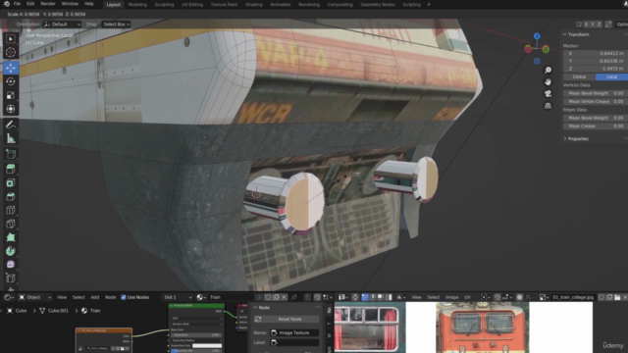This screenshot has width=628, height=353.
Task: Select the Loop Cut tool
Action: (11, 210)
